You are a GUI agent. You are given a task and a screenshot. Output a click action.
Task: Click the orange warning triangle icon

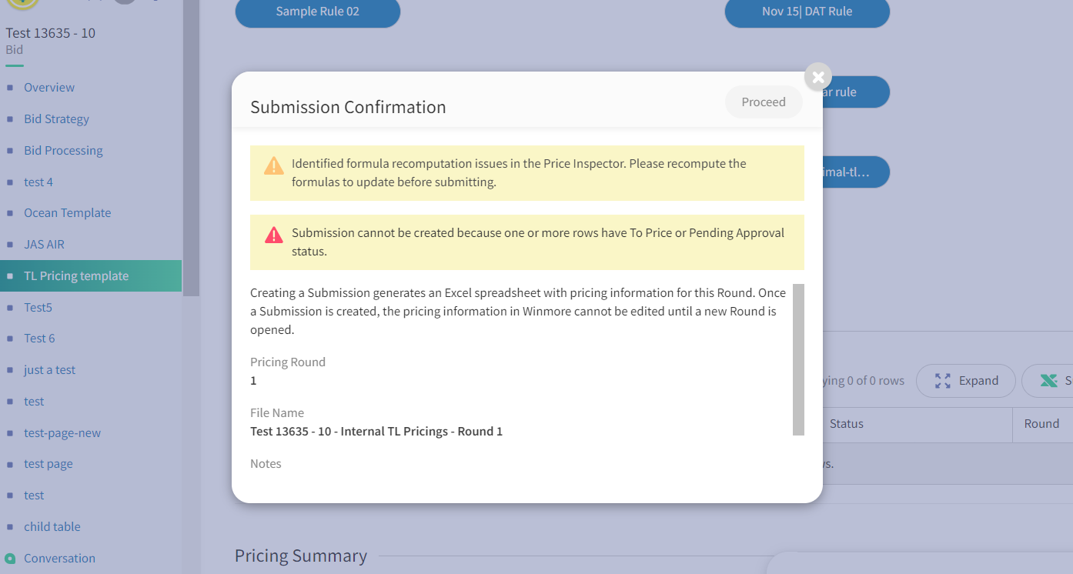[274, 166]
